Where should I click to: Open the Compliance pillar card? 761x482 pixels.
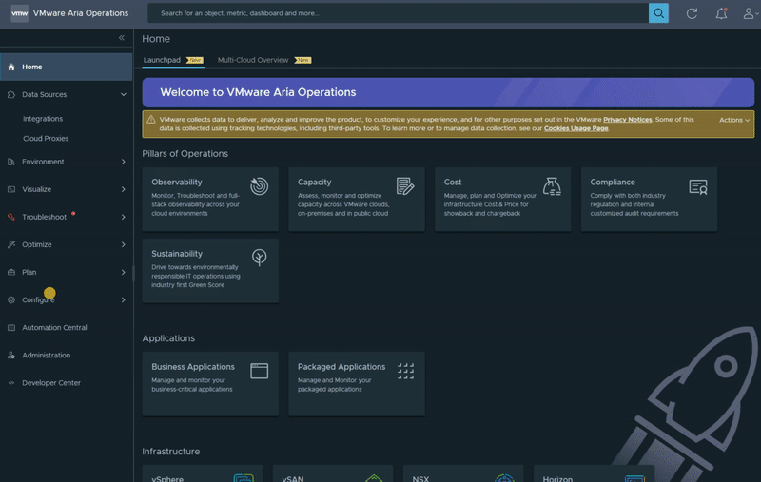tap(649, 199)
